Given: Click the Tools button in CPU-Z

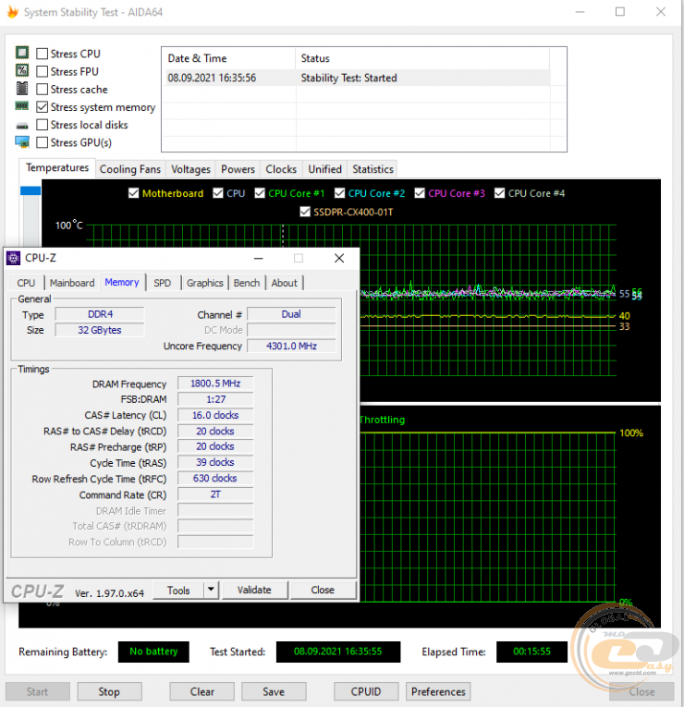Looking at the screenshot, I should (178, 591).
